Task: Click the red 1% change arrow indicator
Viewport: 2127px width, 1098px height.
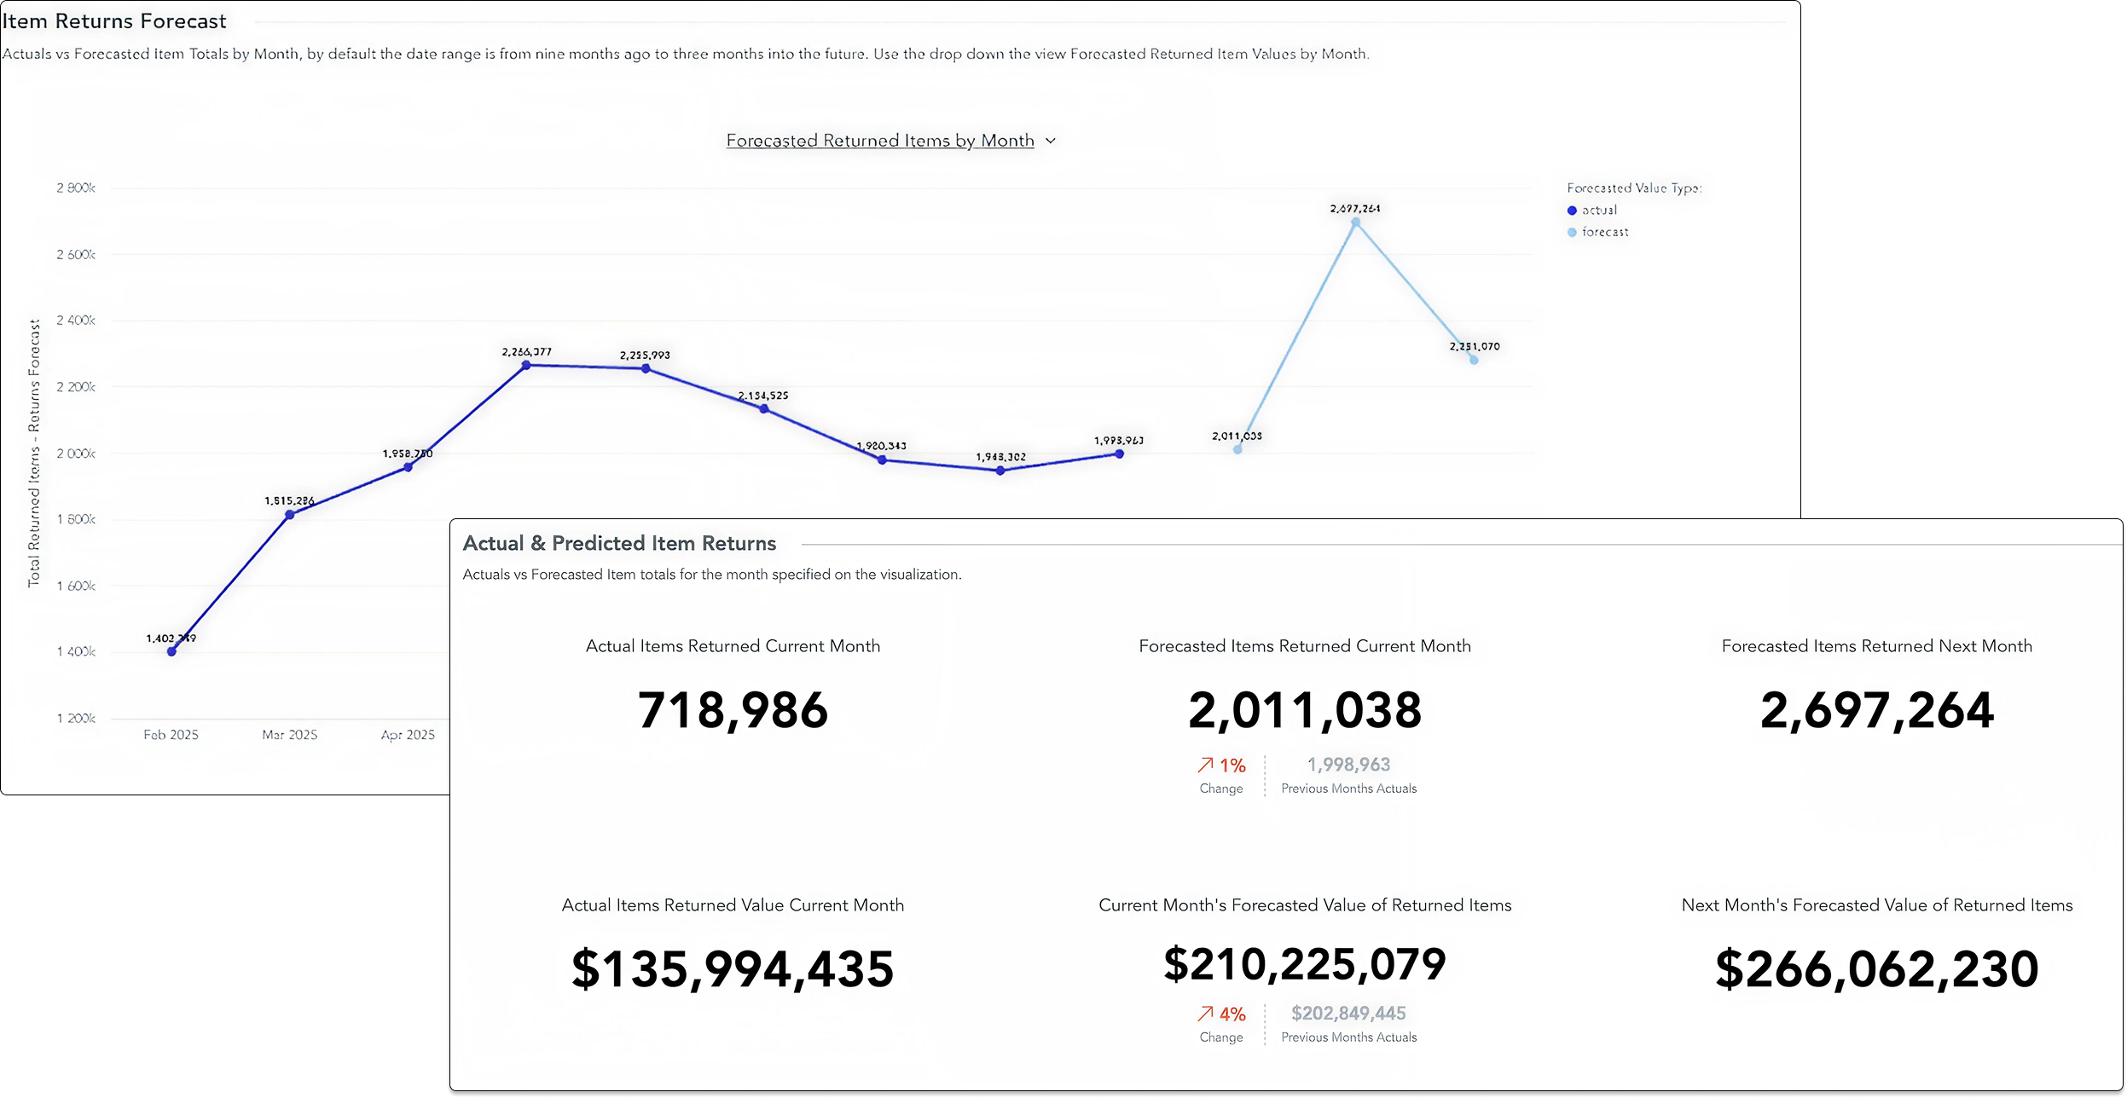Action: pos(1205,765)
